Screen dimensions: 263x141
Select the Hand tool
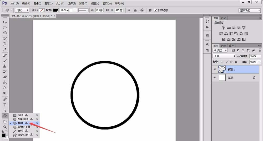5,121
